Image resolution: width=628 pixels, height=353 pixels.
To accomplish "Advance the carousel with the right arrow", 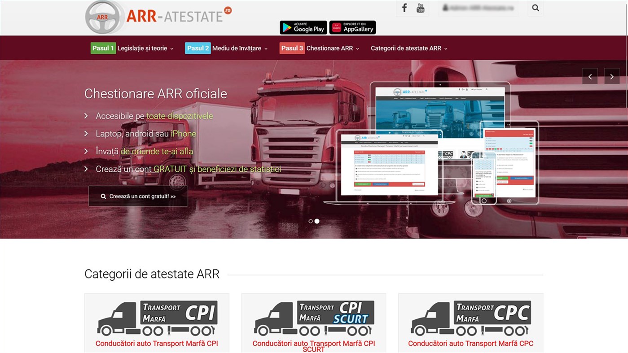I will pyautogui.click(x=612, y=76).
